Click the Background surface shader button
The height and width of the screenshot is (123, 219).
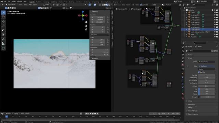[x=206, y=62]
